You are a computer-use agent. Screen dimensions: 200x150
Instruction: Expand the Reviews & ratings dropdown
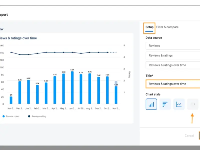pos(172,55)
